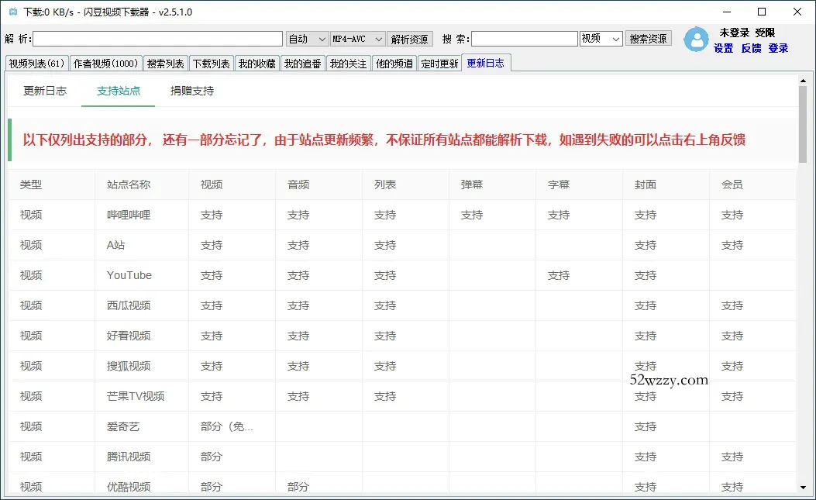Switch to 搜索列表 tab
Viewport: 816px width, 500px height.
pos(166,64)
